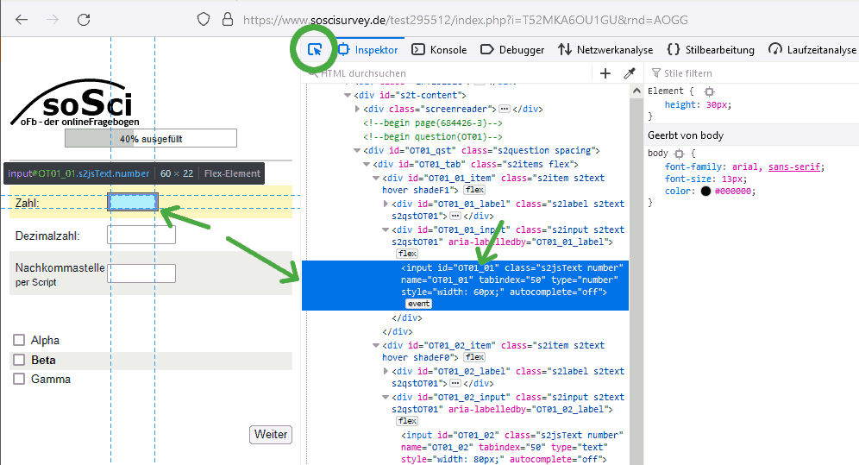Click the sans-serif font link

[x=794, y=167]
